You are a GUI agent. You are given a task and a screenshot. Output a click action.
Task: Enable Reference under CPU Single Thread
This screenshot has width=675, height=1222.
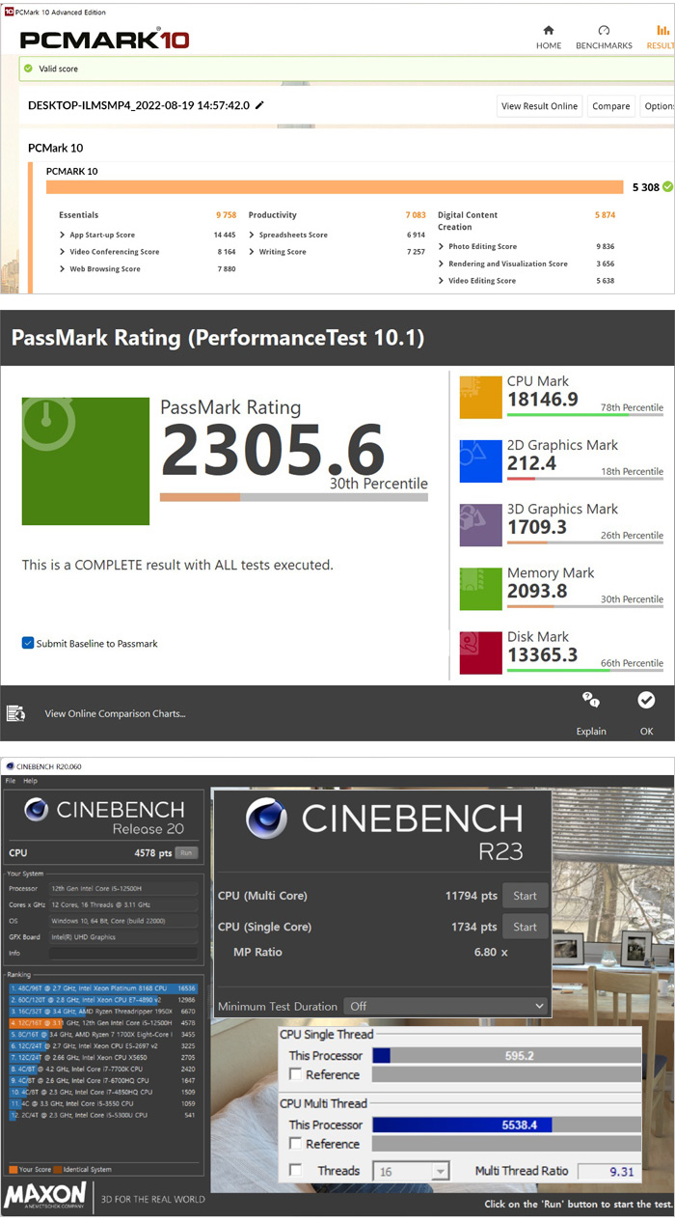[296, 1074]
